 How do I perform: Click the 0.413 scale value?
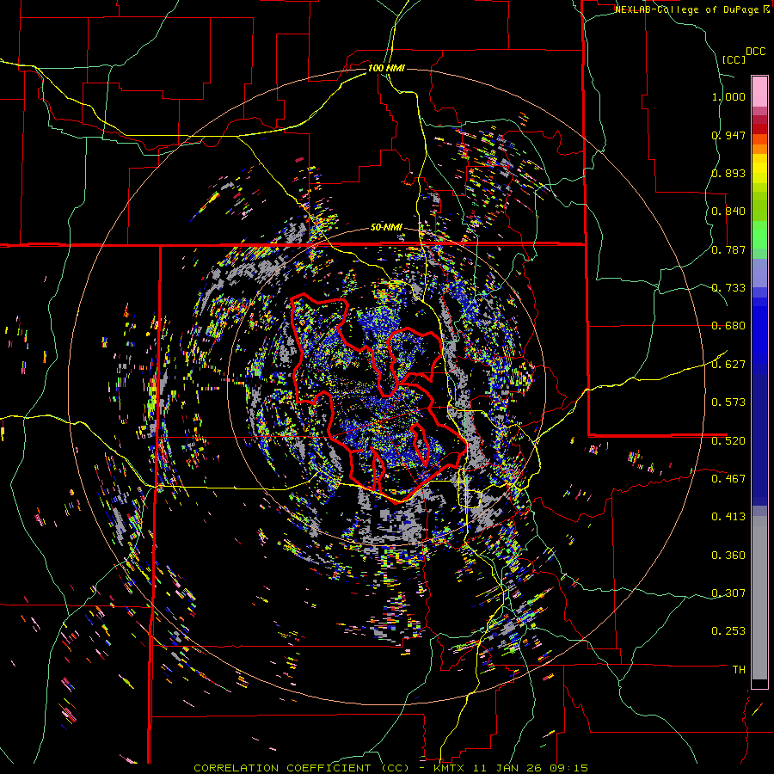point(728,517)
